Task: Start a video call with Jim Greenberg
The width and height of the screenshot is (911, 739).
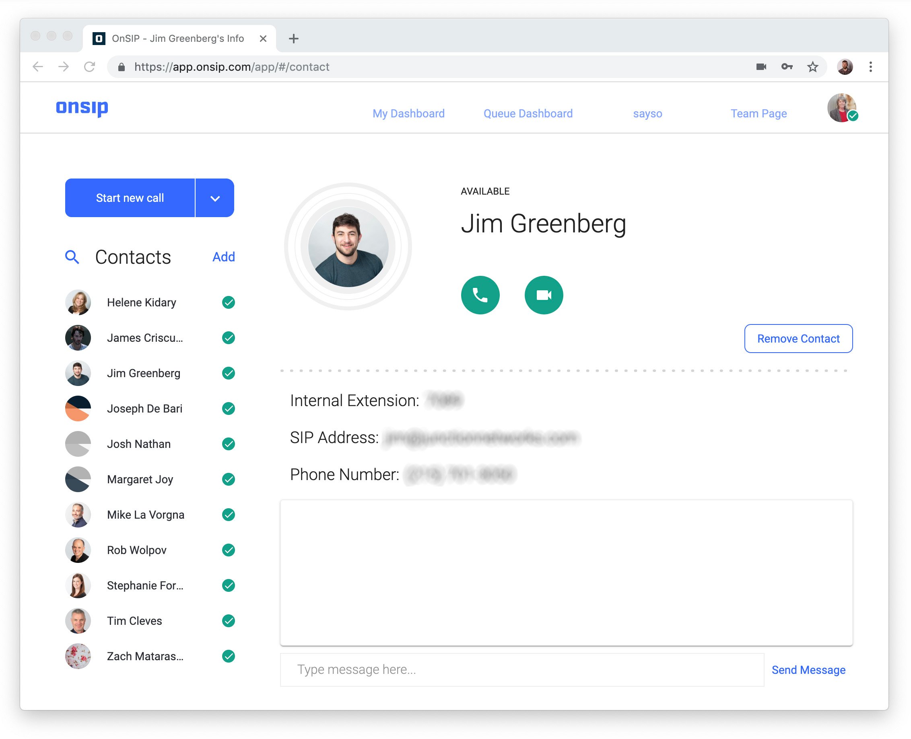Action: coord(544,295)
